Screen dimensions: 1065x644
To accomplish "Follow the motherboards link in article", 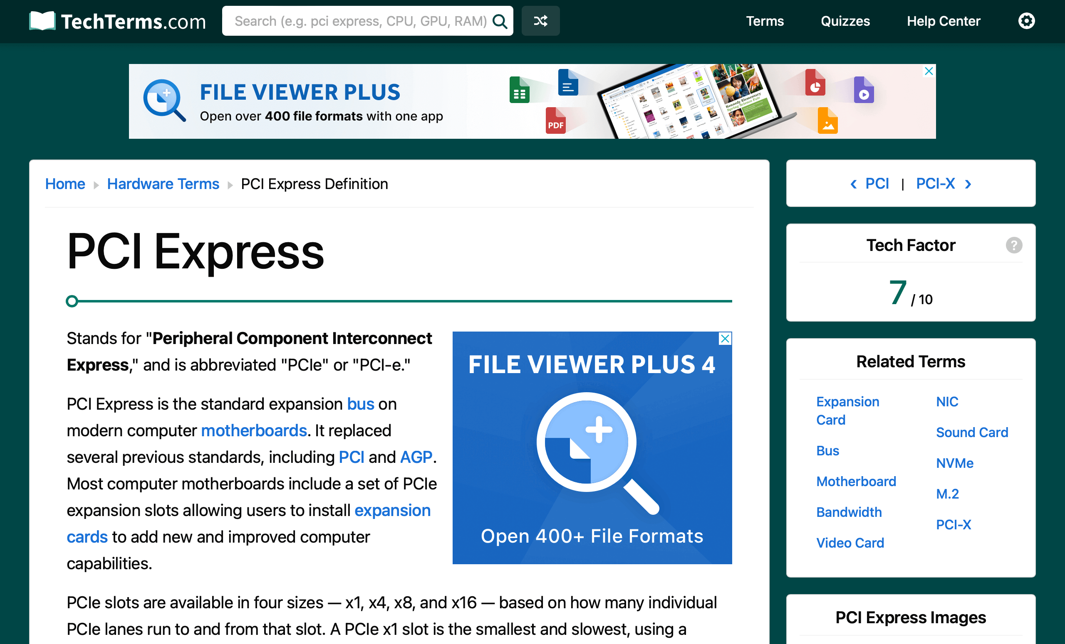I will 254,431.
